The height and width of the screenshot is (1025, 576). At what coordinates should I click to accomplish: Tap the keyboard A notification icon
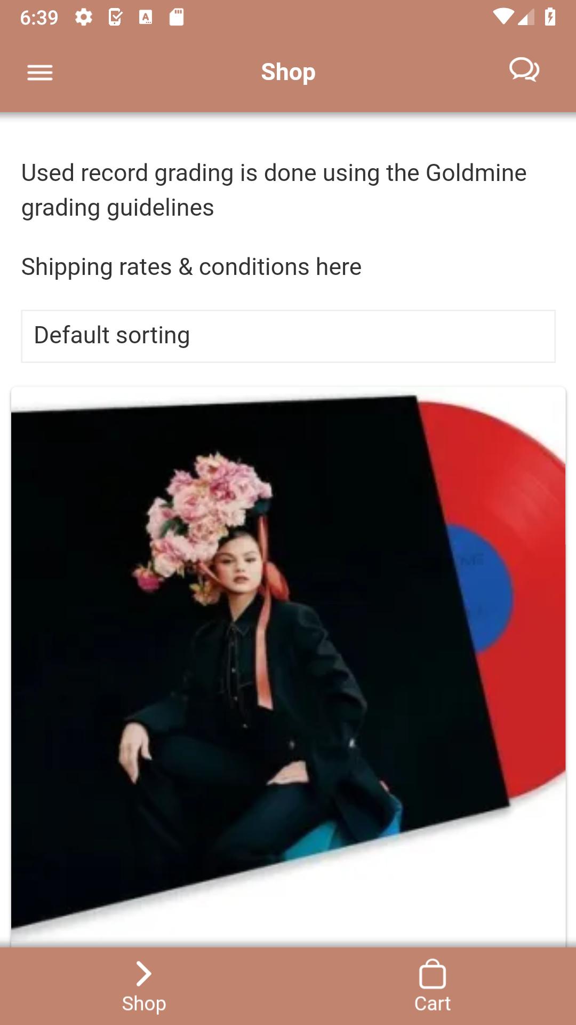coord(146,18)
